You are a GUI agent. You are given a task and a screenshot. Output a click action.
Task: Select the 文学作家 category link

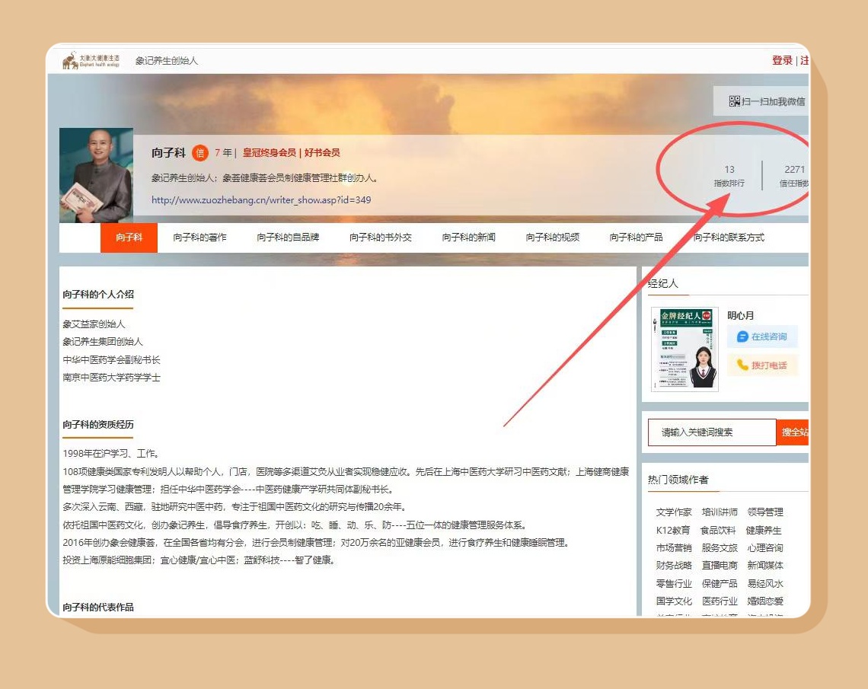674,512
